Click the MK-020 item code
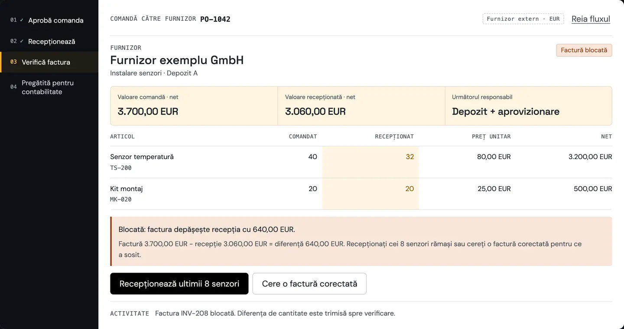 pos(121,199)
